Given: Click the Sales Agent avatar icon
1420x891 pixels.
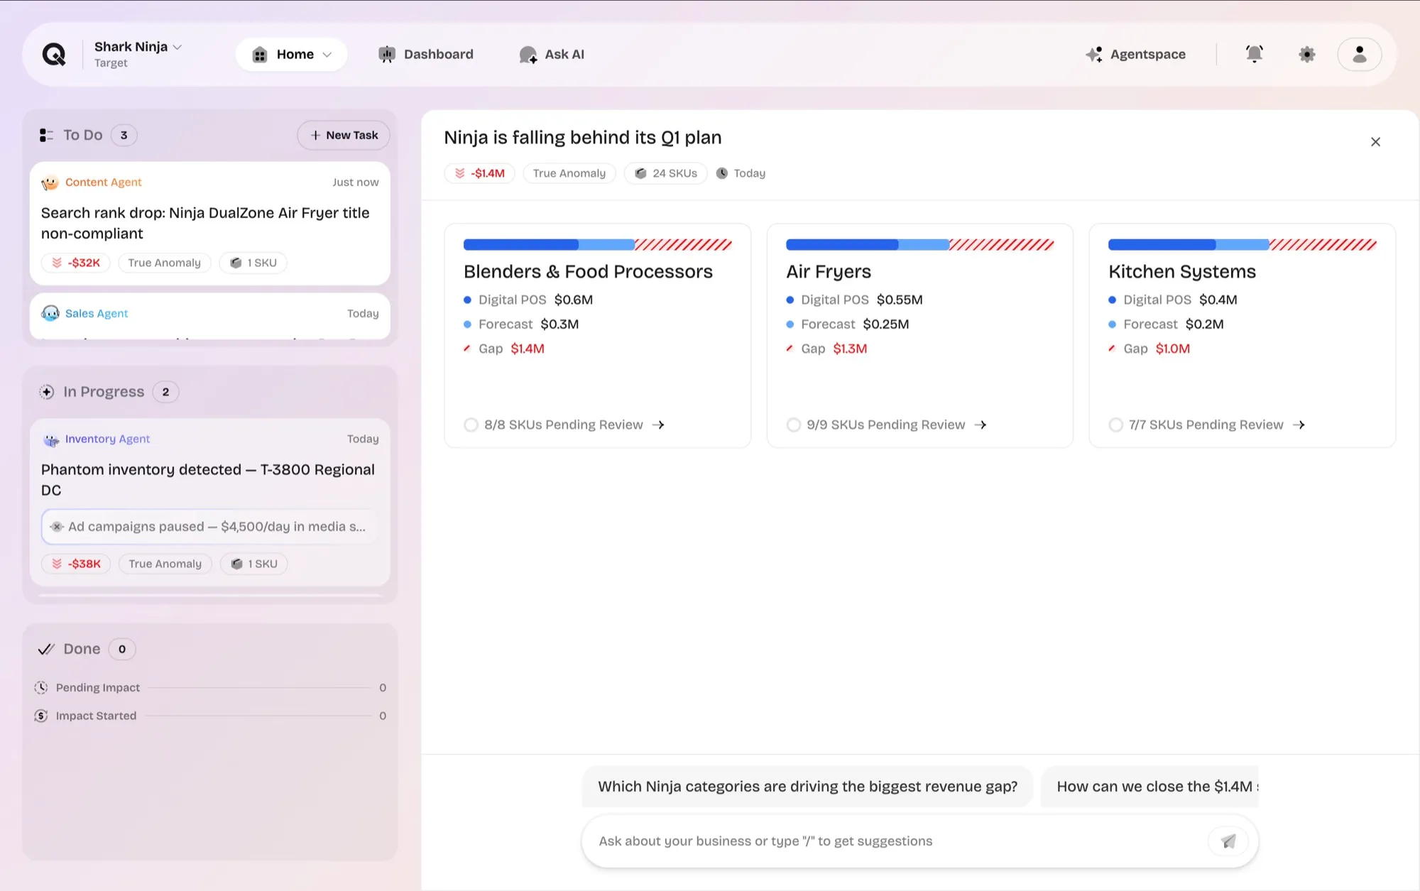Looking at the screenshot, I should [50, 313].
